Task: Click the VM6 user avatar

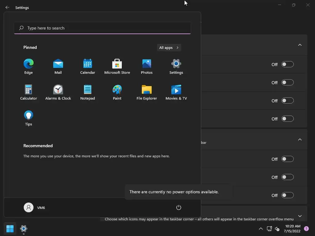Action: (29, 207)
